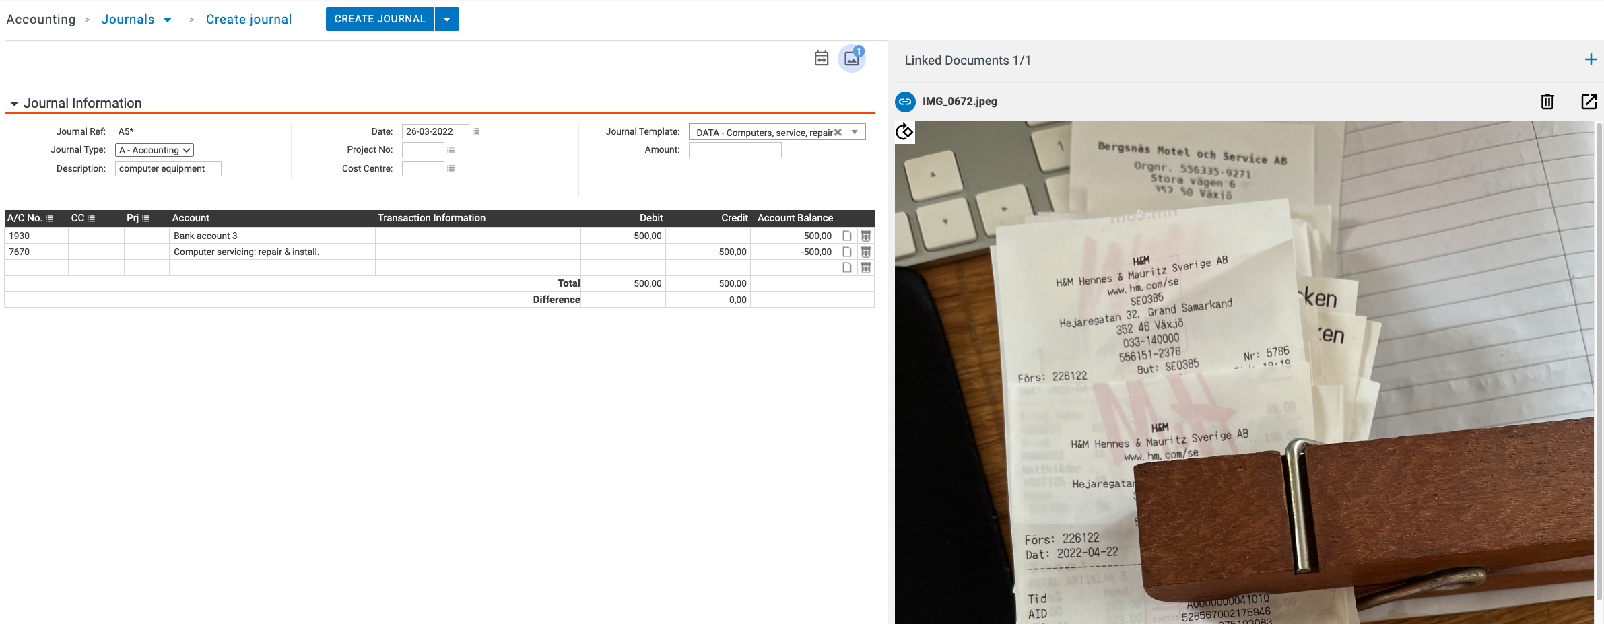Screen dimensions: 1604x624
Task: Open the date picker list icon
Action: [x=476, y=131]
